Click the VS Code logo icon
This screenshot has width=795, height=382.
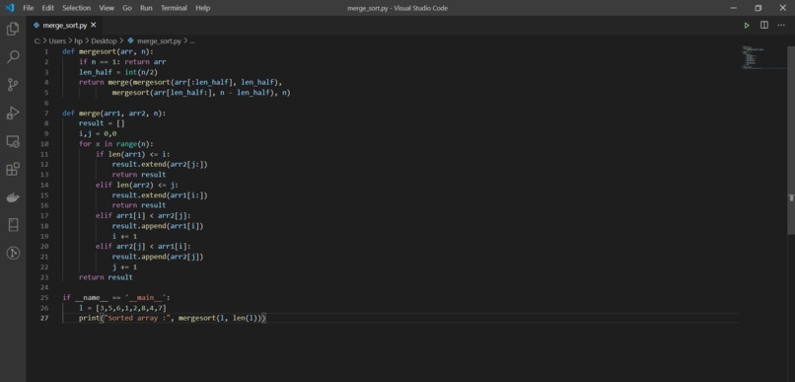[x=10, y=8]
